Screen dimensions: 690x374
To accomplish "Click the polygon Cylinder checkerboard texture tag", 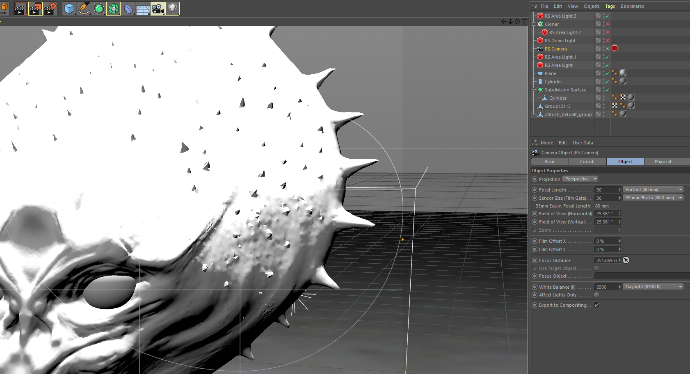I will click(623, 98).
